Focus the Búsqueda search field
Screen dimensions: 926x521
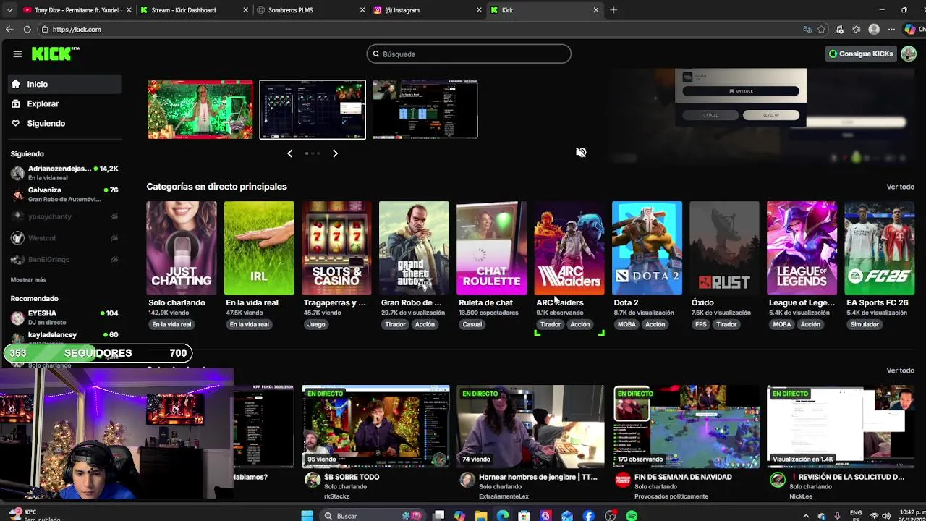[469, 54]
